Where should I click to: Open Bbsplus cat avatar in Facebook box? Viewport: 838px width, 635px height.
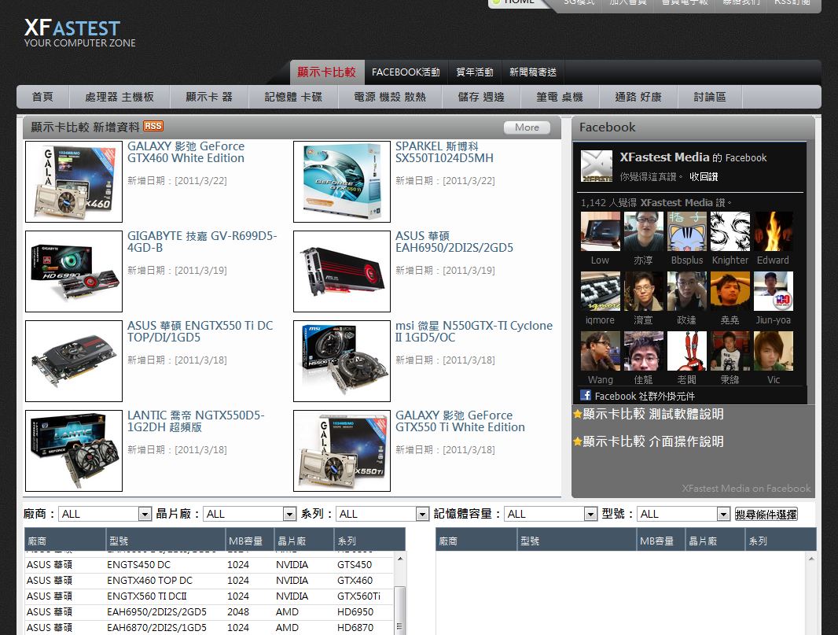click(686, 231)
